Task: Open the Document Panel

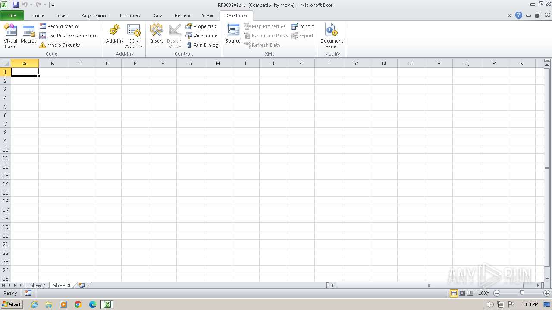Action: click(x=332, y=36)
